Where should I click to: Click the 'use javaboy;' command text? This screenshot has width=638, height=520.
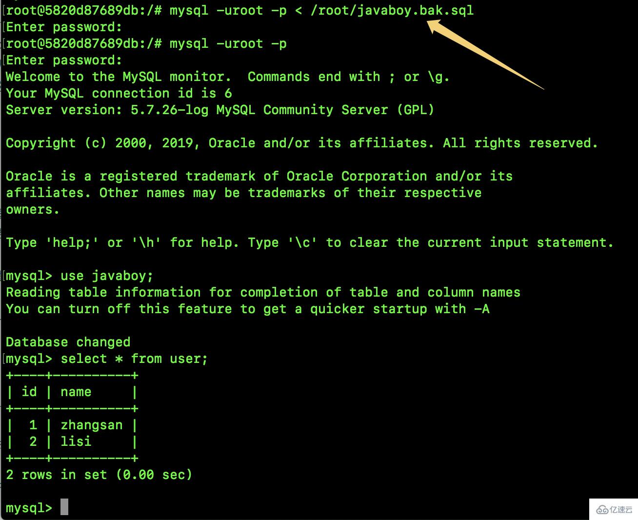[x=107, y=276]
